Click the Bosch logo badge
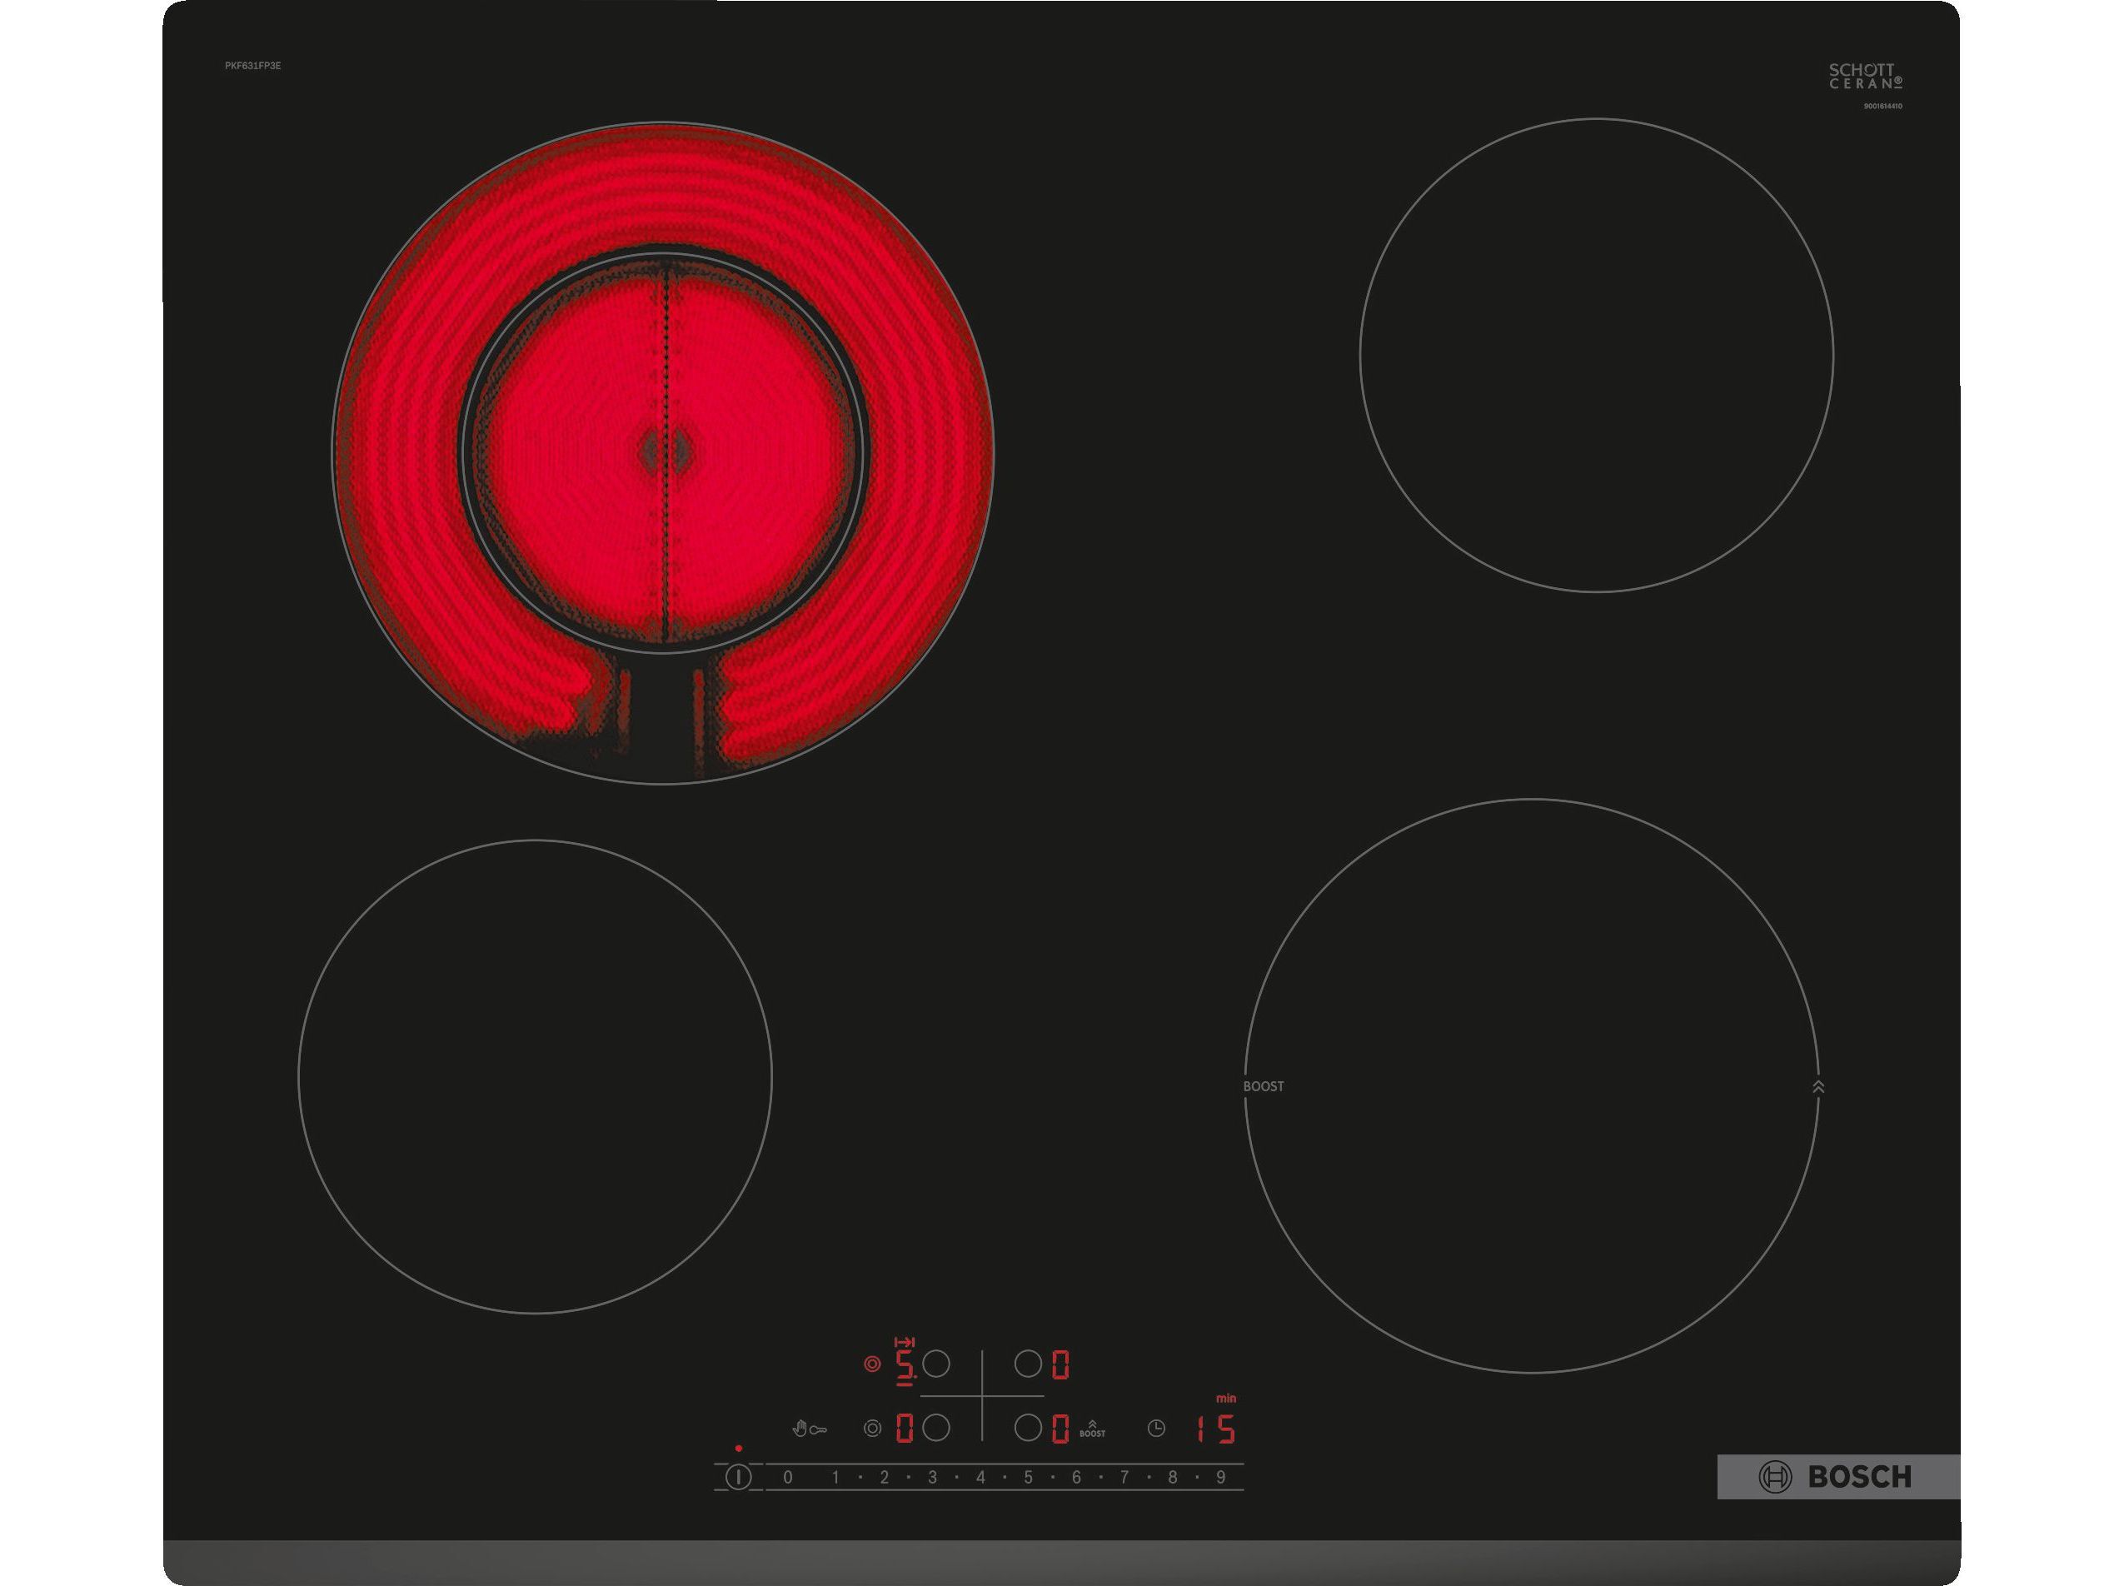Screen dimensions: 2124x1586 click(x=1837, y=1477)
